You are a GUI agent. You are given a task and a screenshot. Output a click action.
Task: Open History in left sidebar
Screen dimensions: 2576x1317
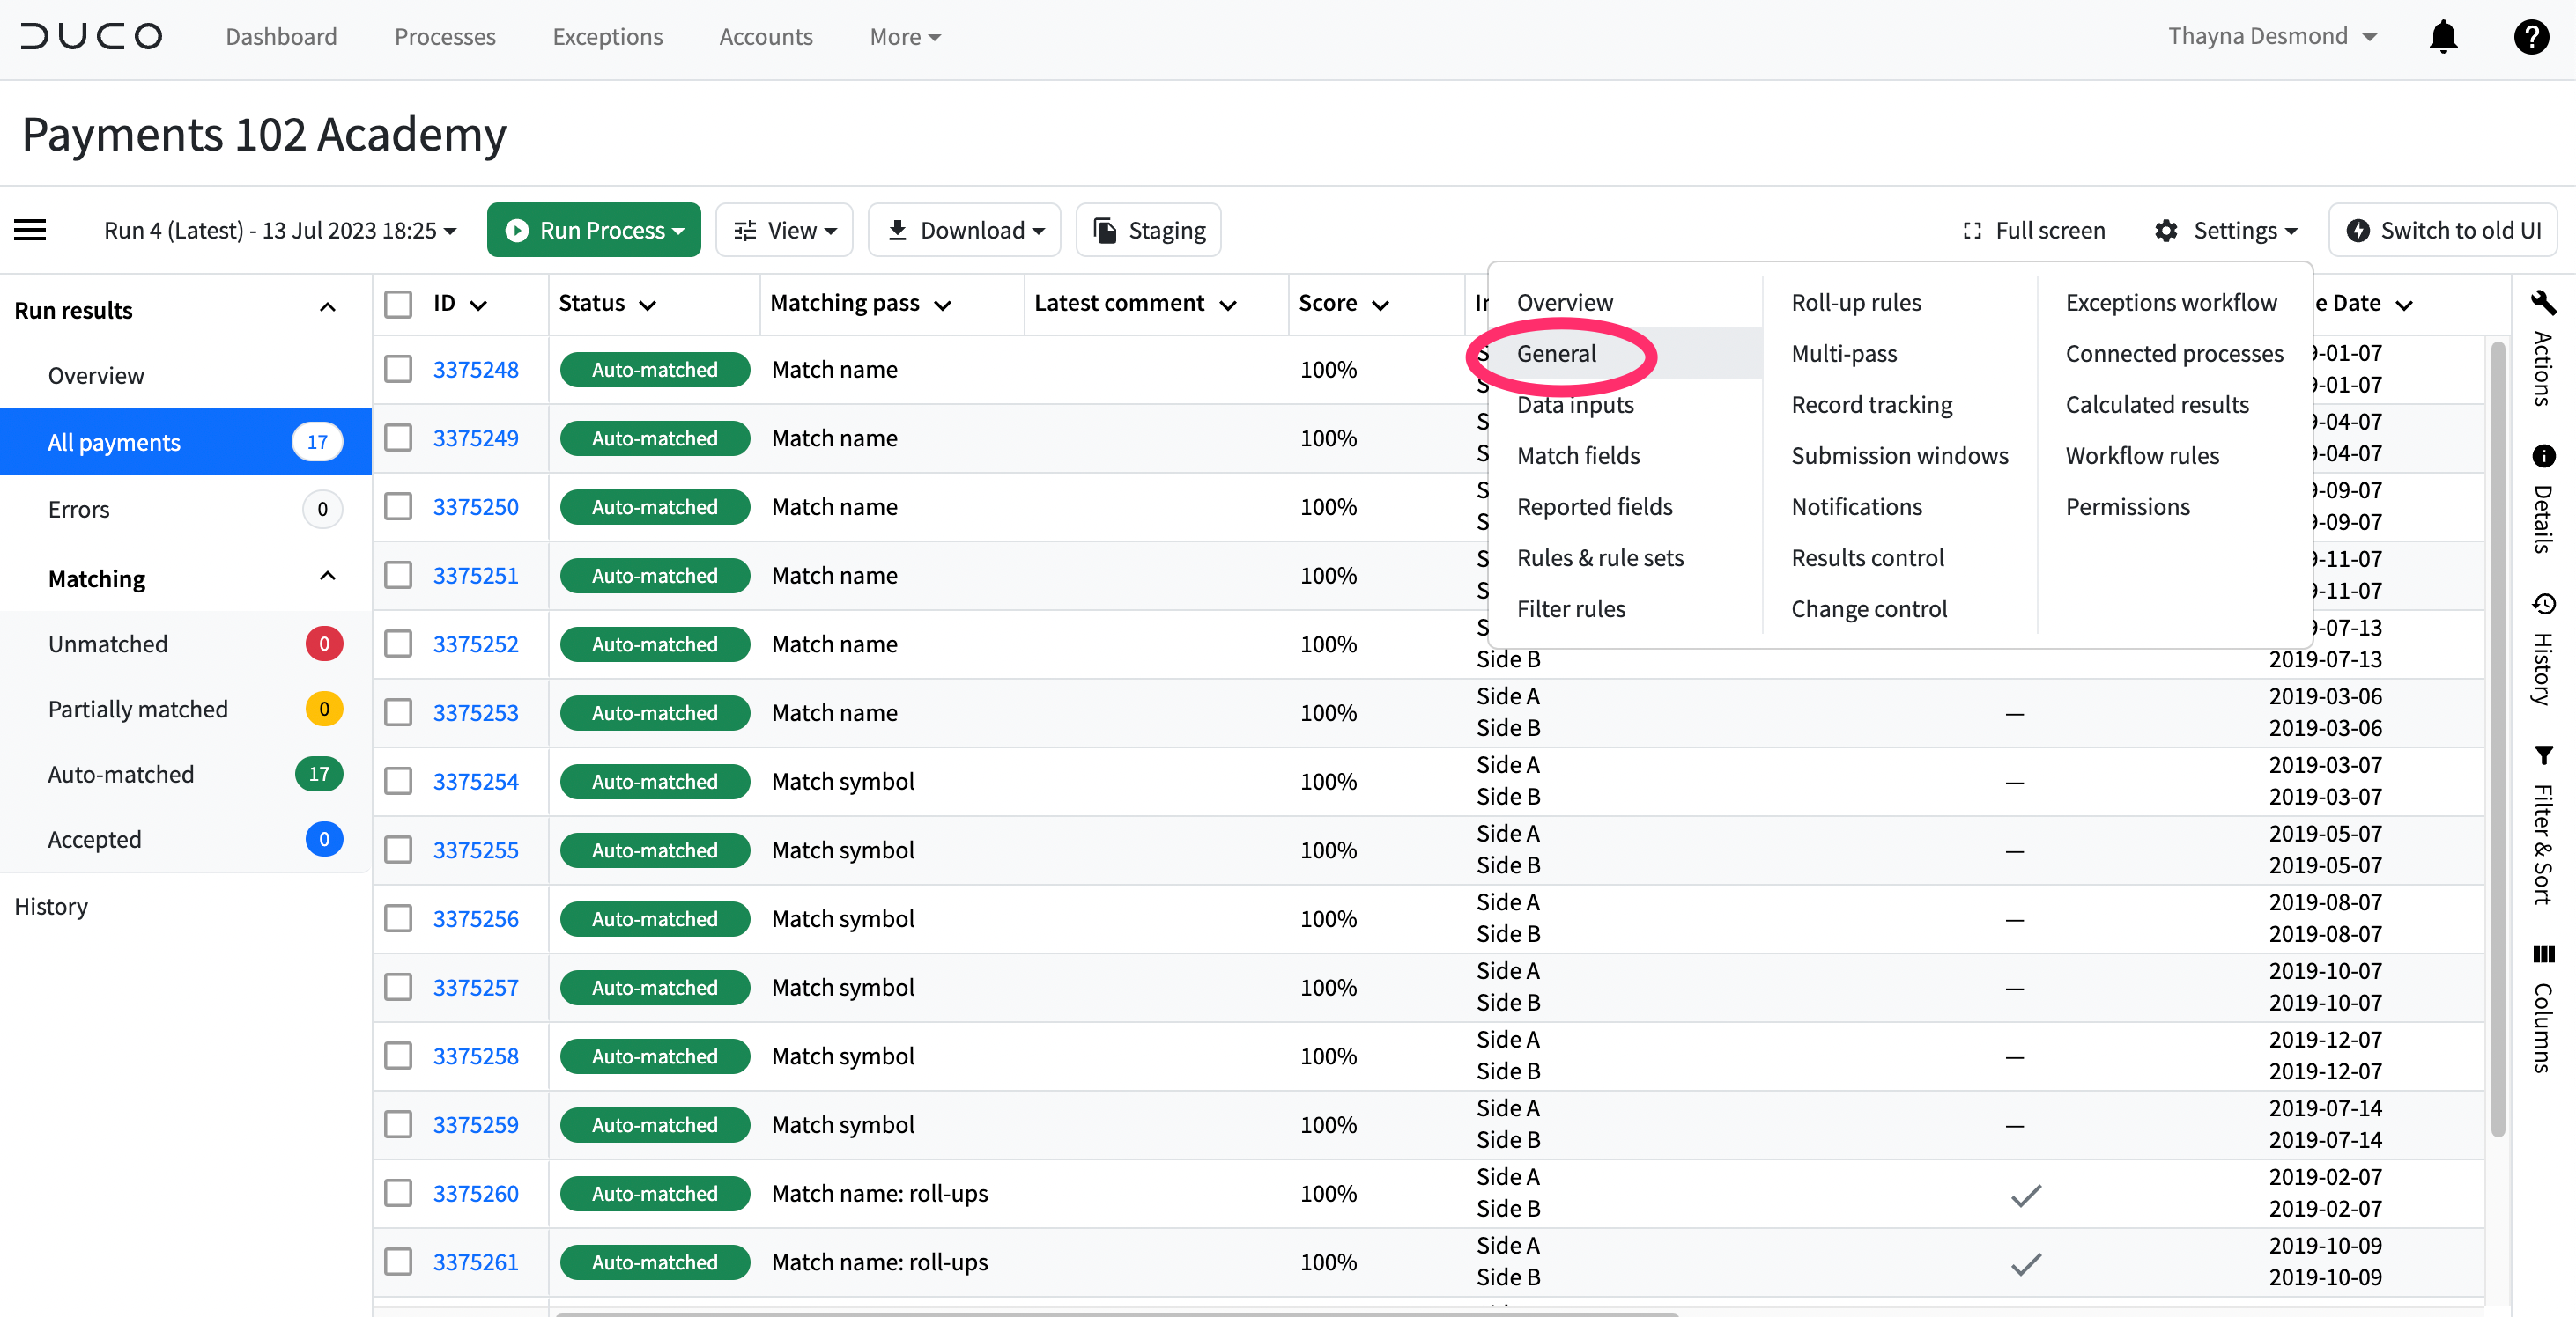point(51,906)
